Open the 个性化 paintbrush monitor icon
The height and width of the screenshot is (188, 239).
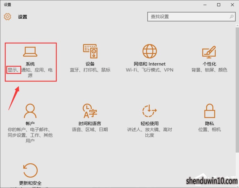tap(209, 52)
